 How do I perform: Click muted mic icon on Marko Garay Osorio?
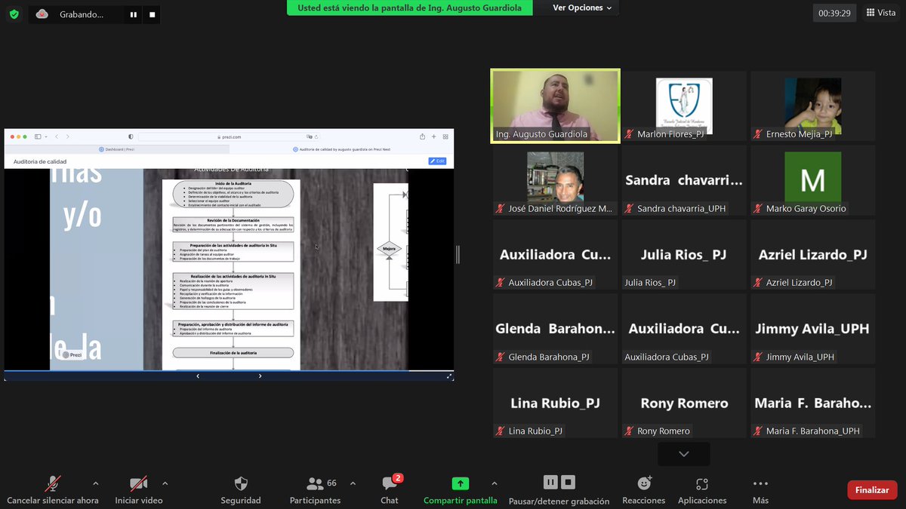pyautogui.click(x=757, y=208)
